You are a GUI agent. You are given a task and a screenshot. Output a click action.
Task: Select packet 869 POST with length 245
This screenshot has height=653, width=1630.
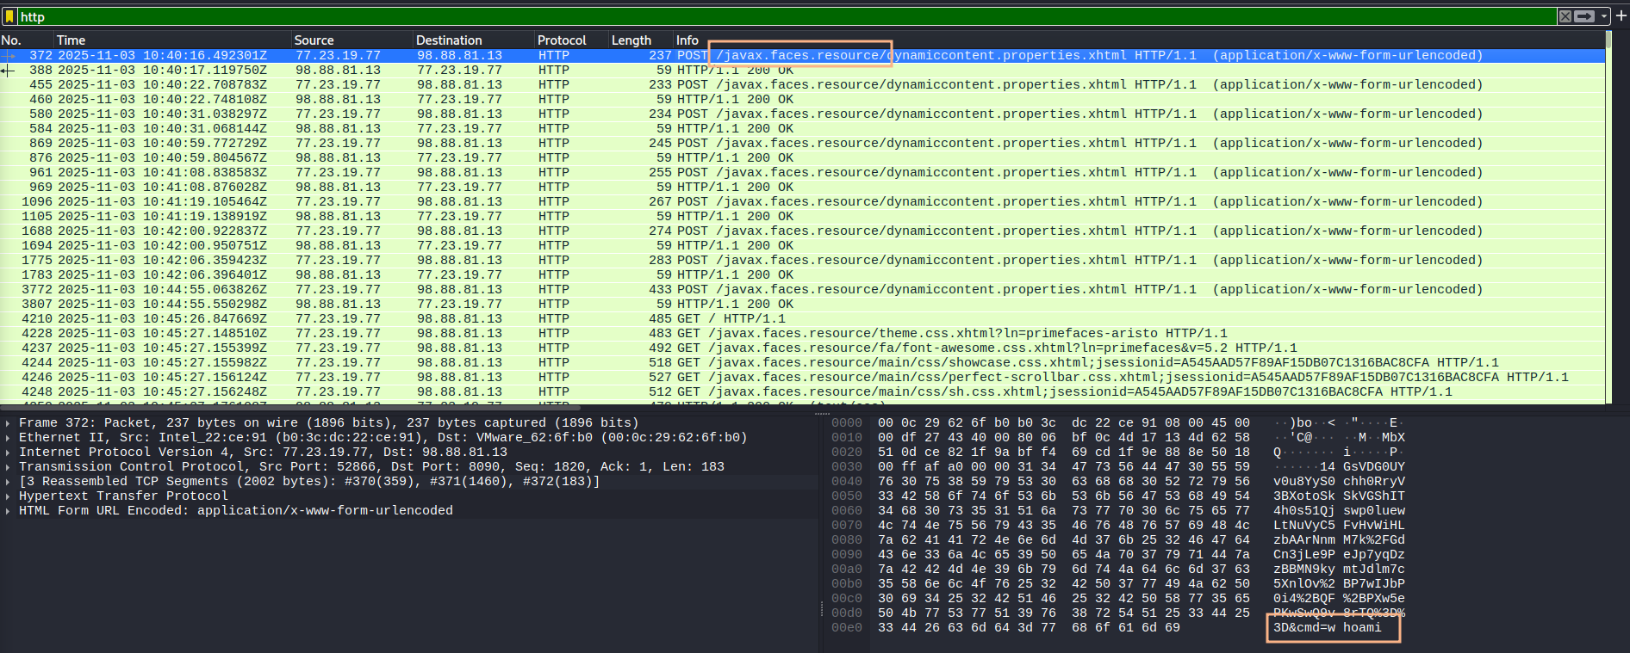click(x=802, y=143)
